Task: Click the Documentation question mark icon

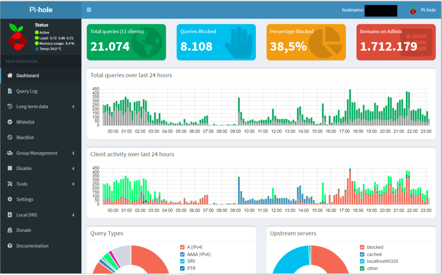Action: coord(10,245)
